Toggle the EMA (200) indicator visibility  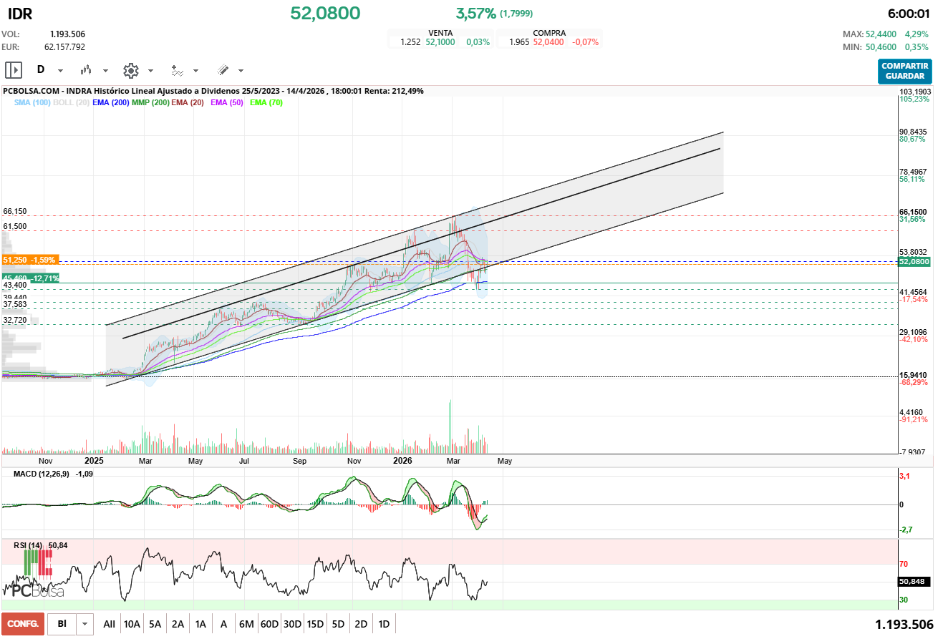(111, 103)
